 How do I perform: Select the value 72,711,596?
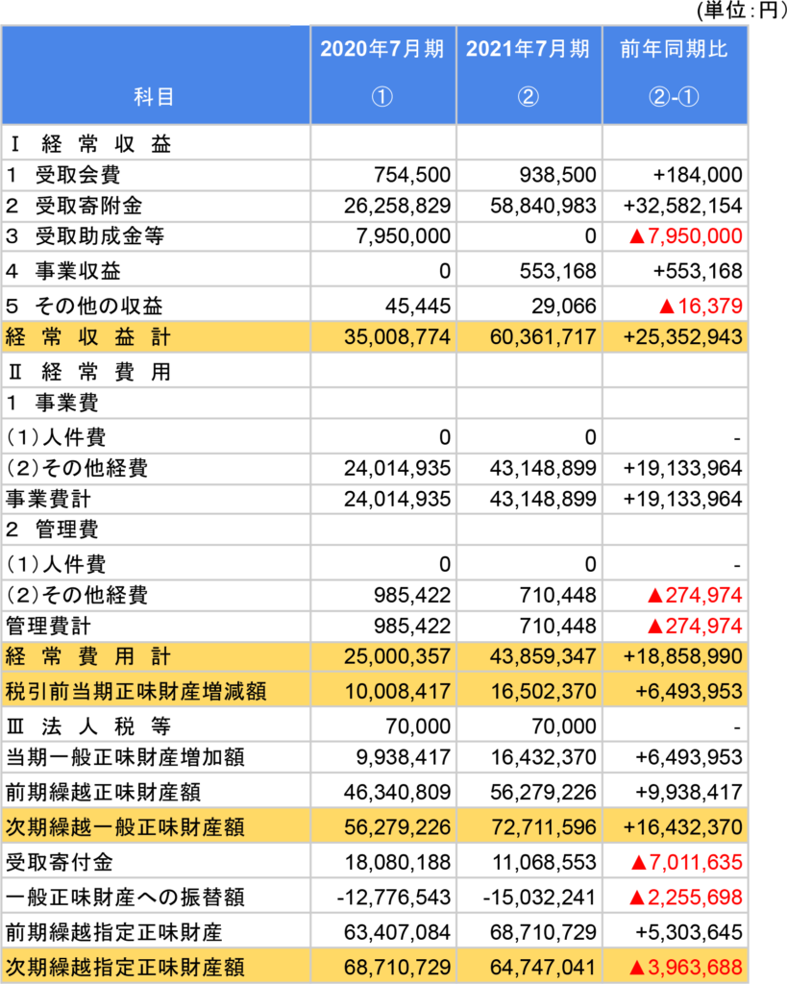tap(544, 827)
